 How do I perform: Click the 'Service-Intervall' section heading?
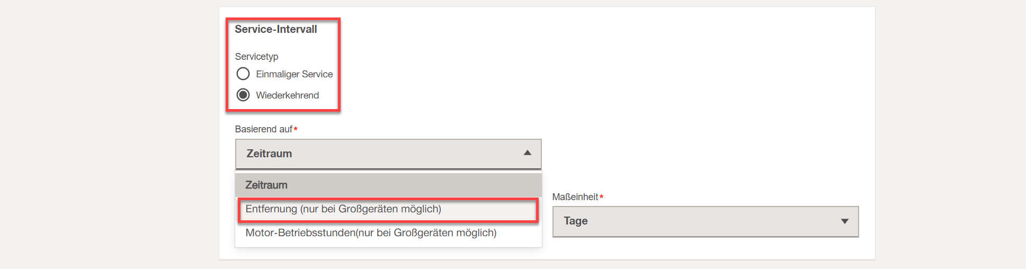pyautogui.click(x=275, y=29)
